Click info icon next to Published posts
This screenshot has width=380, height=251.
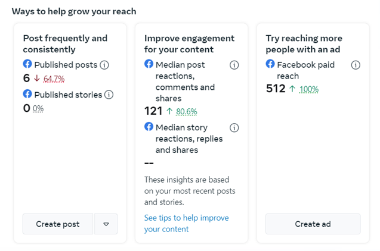point(104,65)
